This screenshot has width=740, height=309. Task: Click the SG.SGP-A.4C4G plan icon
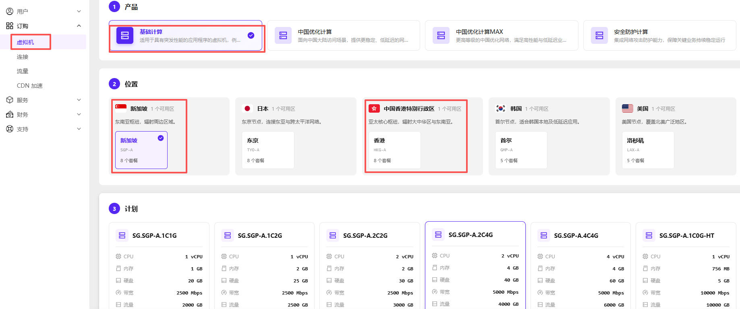pos(544,235)
